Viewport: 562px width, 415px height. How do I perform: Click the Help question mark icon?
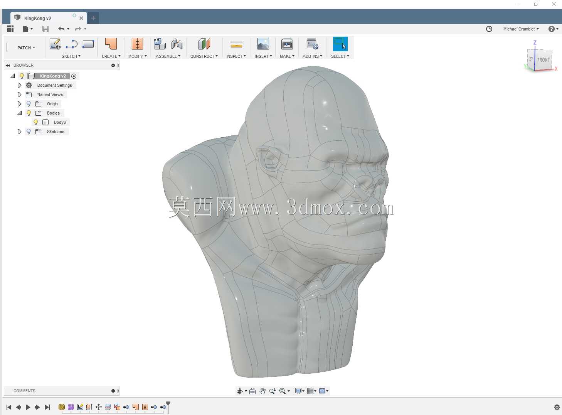552,29
